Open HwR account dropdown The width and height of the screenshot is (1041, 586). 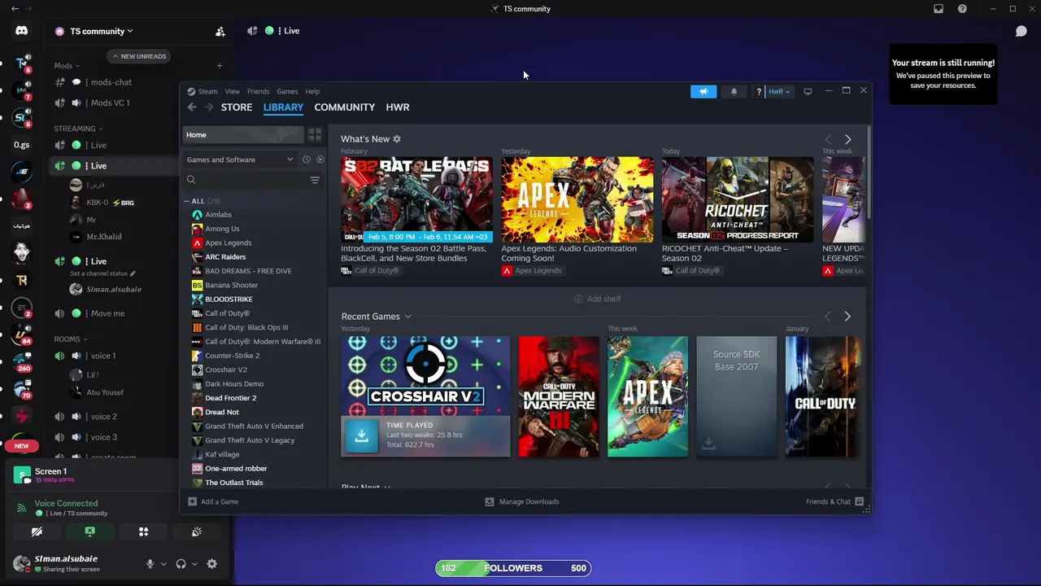pos(779,91)
